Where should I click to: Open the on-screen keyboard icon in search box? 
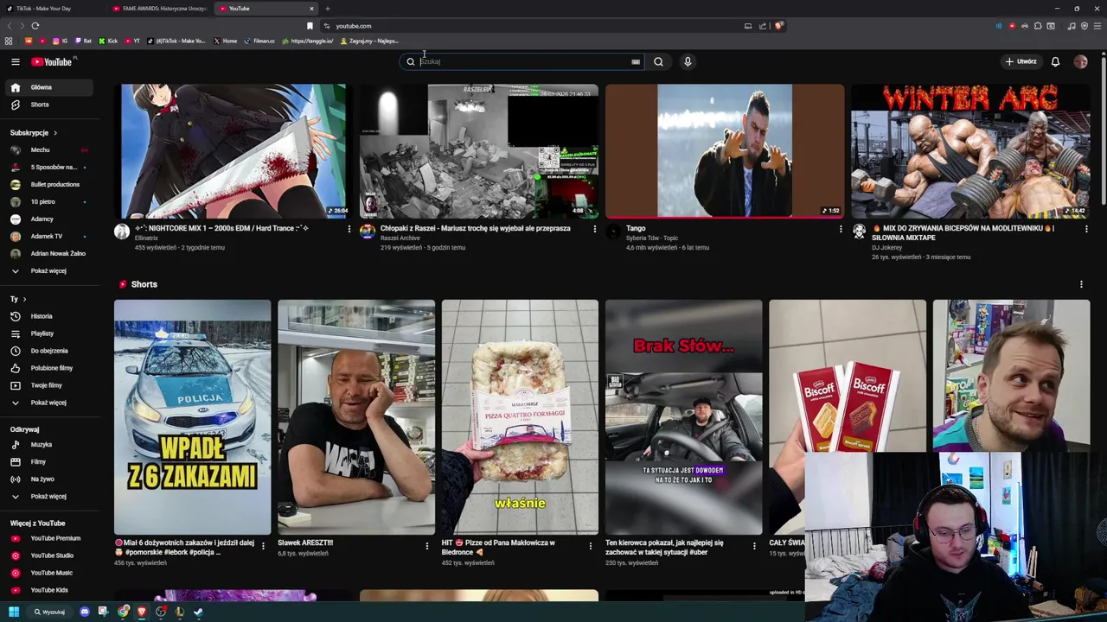[x=636, y=61]
